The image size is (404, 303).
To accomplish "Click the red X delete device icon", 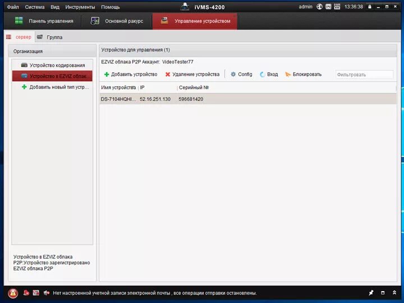I will pyautogui.click(x=168, y=74).
